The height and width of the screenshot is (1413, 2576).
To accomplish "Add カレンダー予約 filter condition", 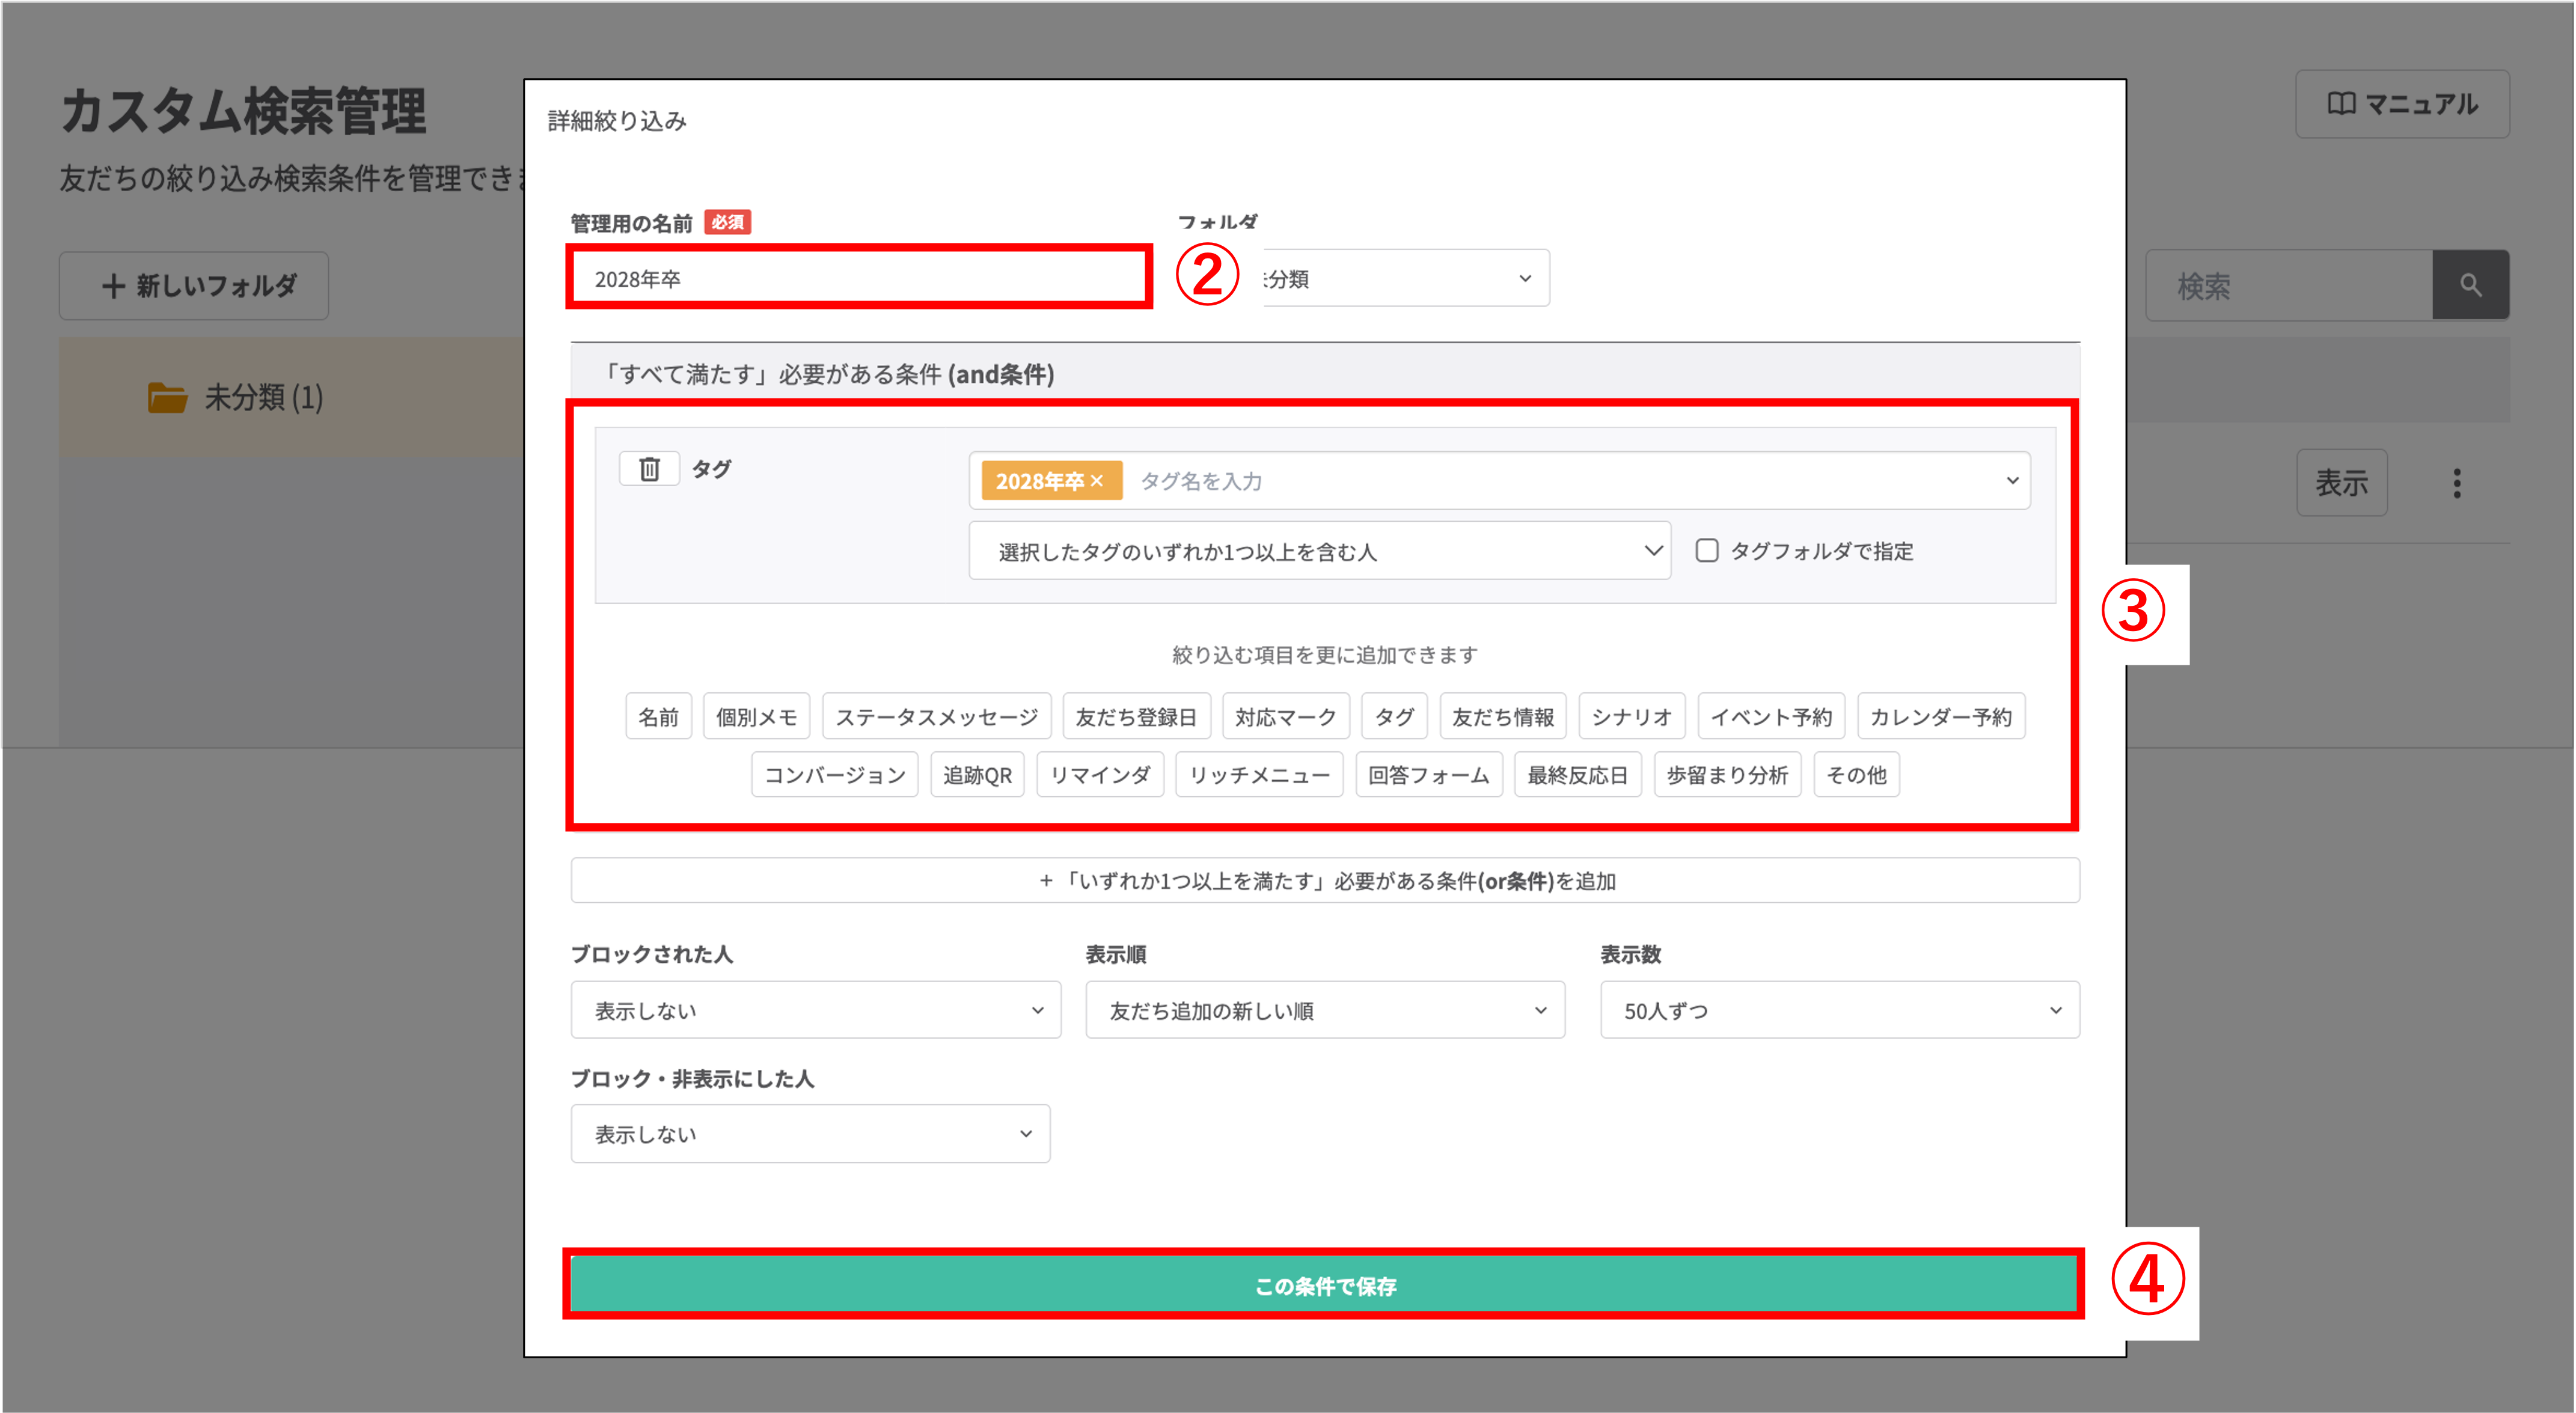I will tap(1940, 717).
